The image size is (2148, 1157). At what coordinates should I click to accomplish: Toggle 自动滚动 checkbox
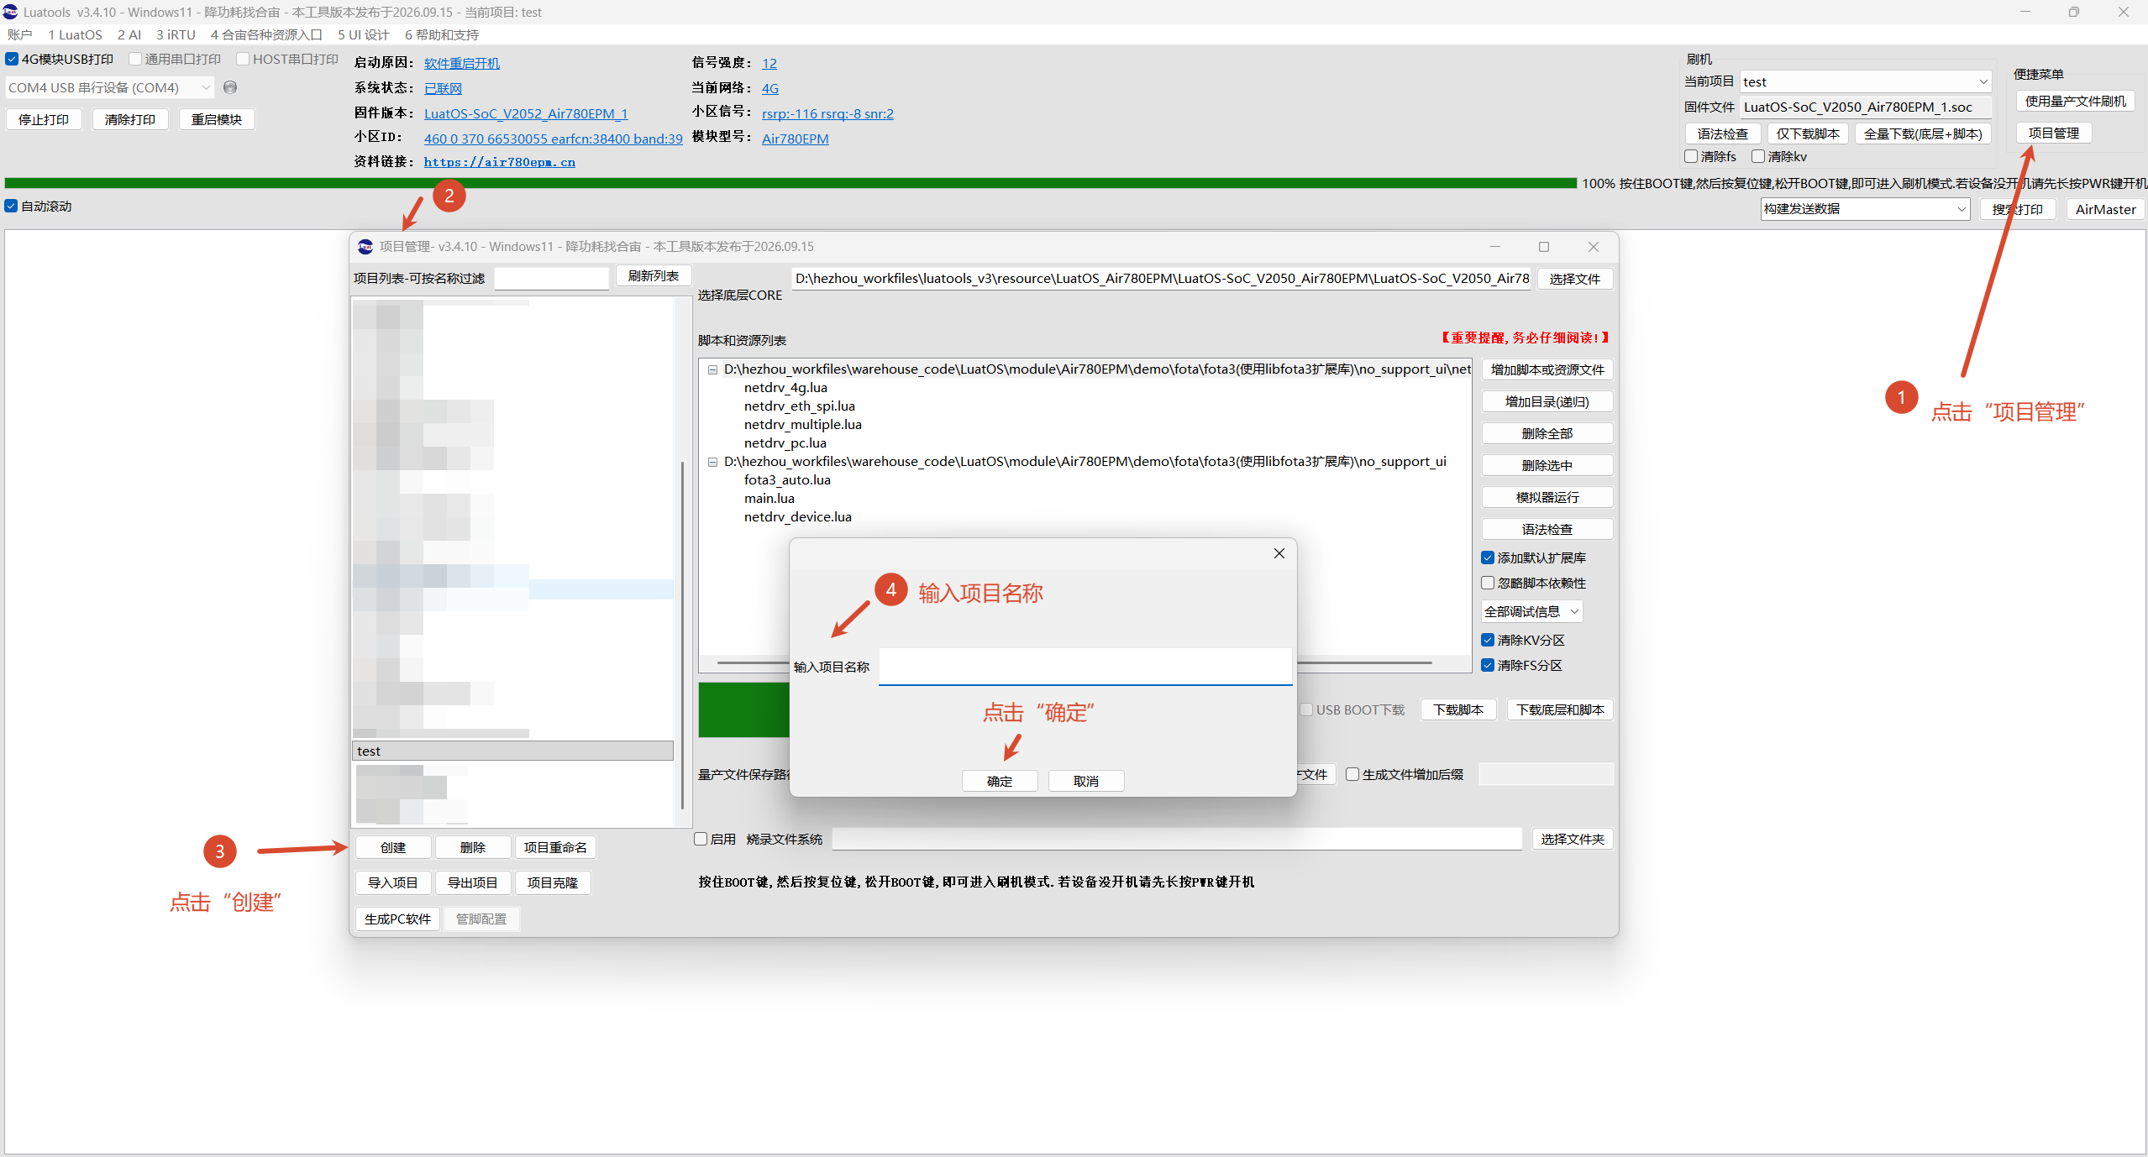point(11,206)
